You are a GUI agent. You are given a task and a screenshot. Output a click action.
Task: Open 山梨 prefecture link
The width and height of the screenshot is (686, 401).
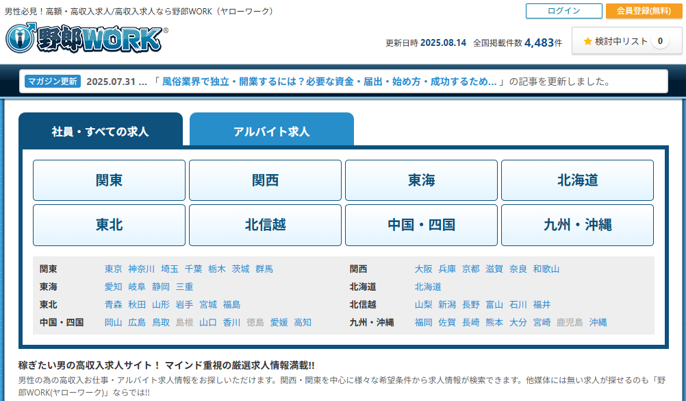click(x=424, y=304)
